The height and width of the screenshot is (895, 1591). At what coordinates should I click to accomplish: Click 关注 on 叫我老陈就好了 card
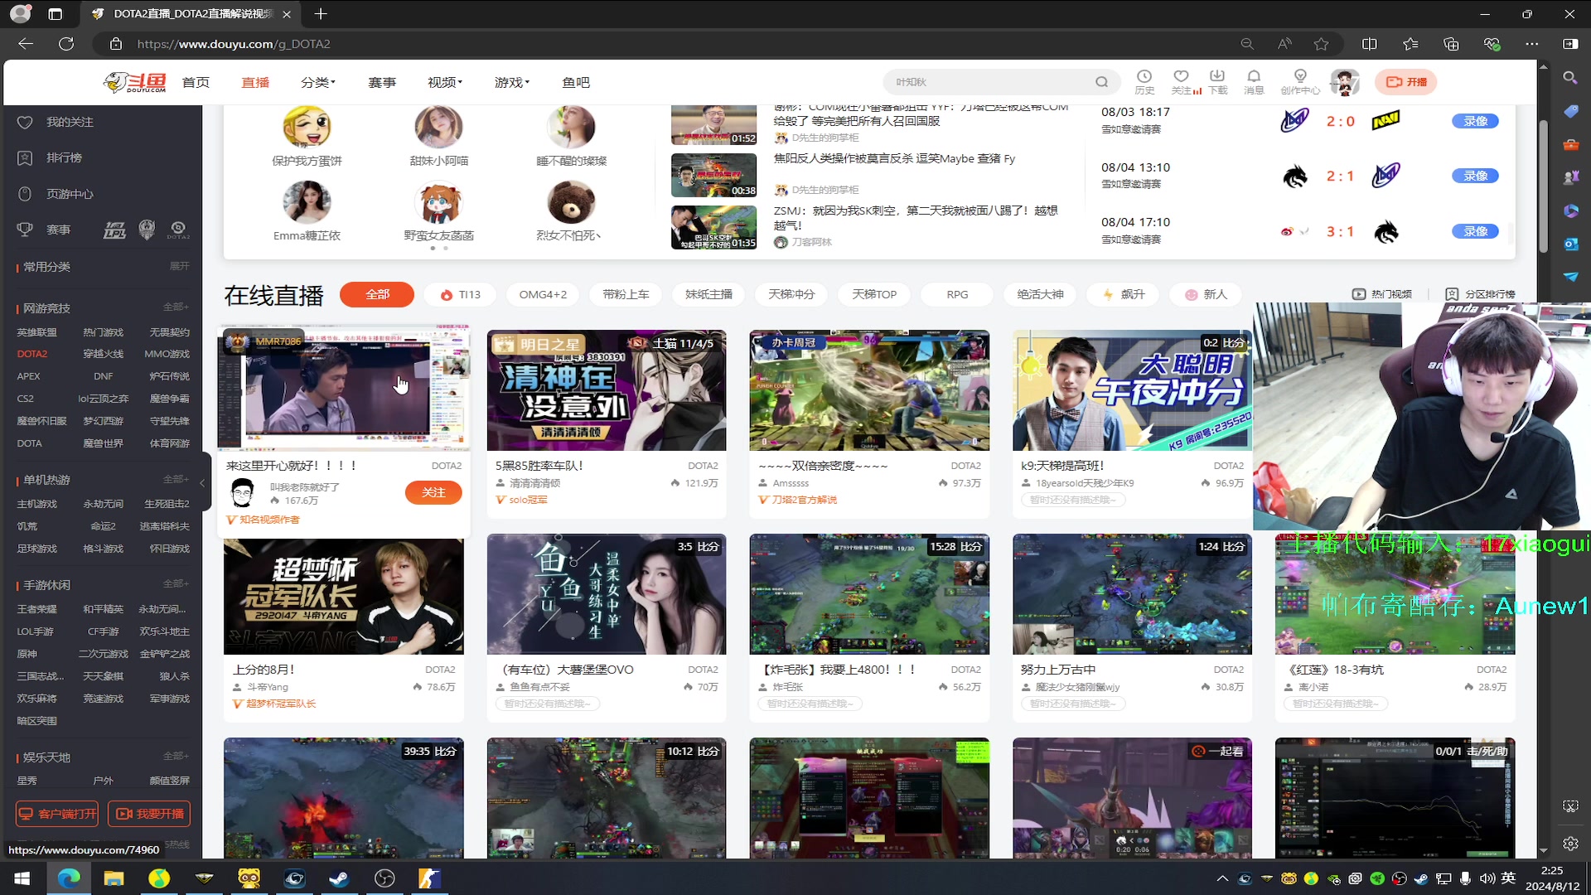pyautogui.click(x=433, y=492)
